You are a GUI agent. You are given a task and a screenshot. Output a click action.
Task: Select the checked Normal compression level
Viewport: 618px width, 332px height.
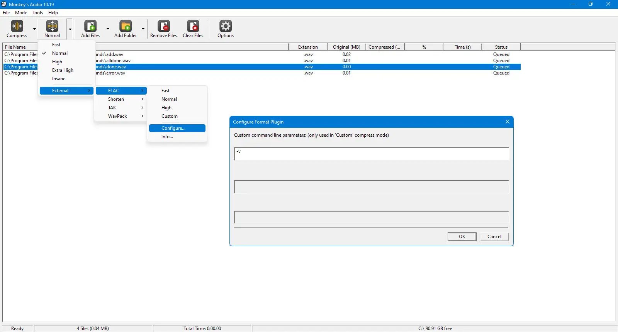tap(66, 53)
